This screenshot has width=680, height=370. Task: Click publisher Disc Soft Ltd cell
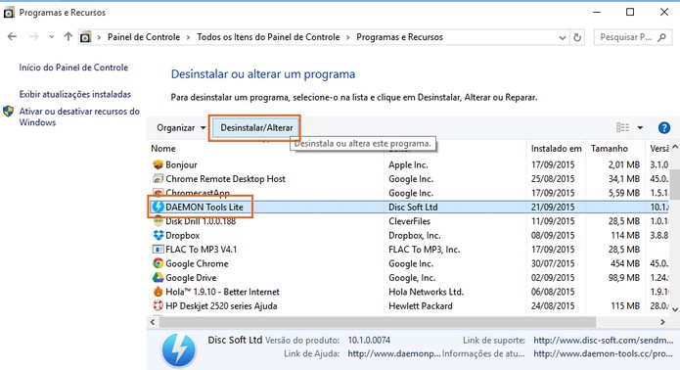413,207
